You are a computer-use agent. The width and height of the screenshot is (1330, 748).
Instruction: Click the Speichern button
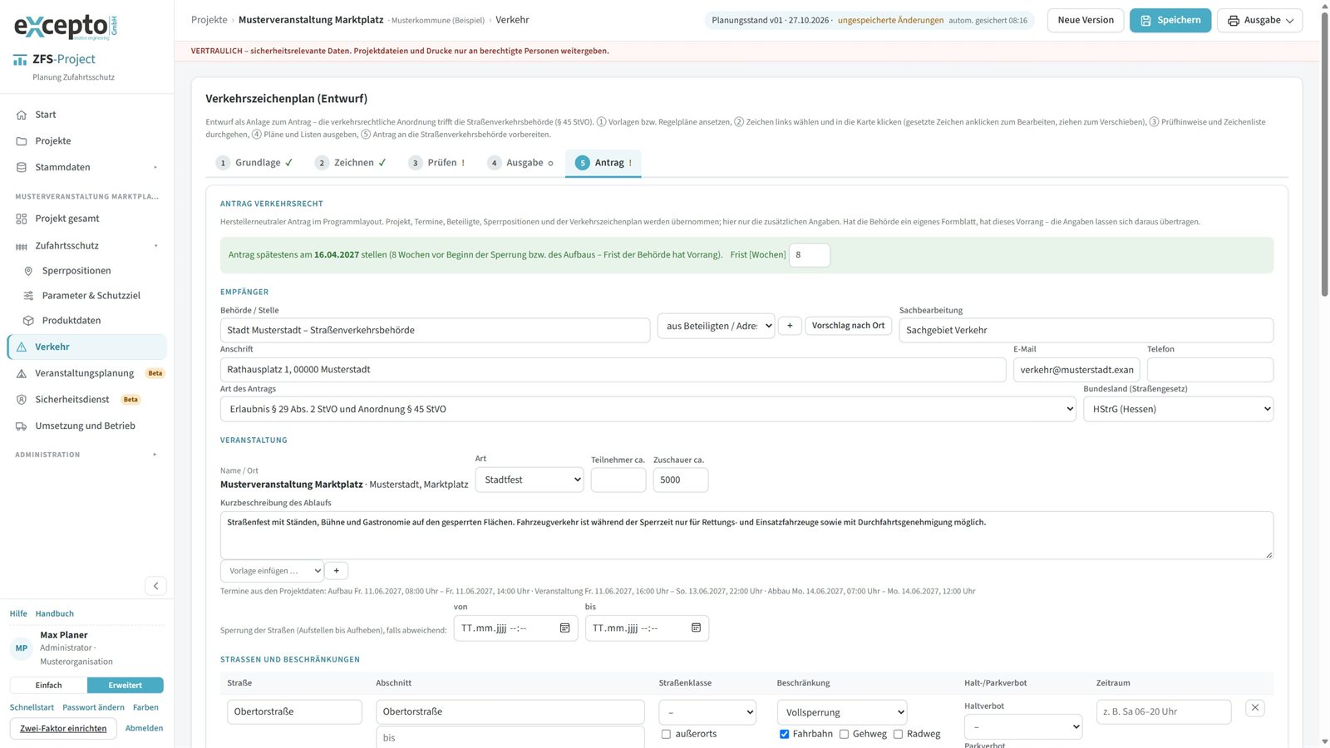[x=1170, y=20]
